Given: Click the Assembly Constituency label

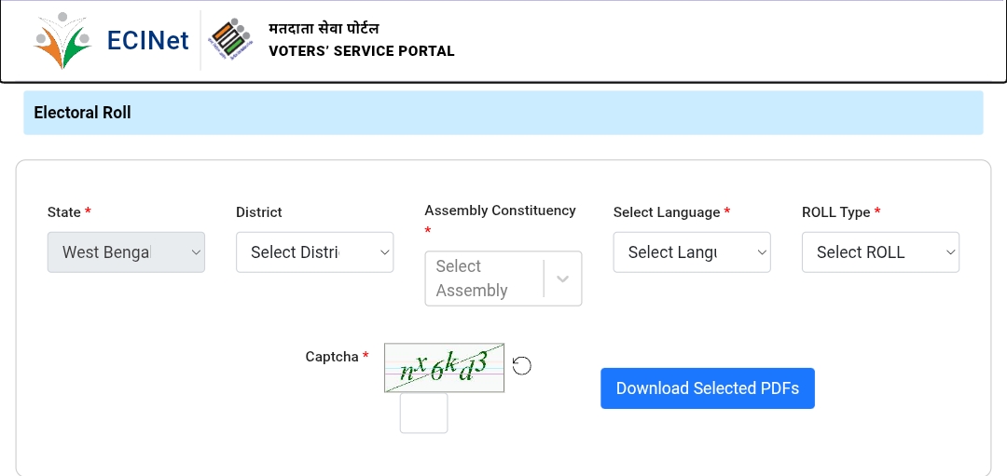Looking at the screenshot, I should click(501, 211).
